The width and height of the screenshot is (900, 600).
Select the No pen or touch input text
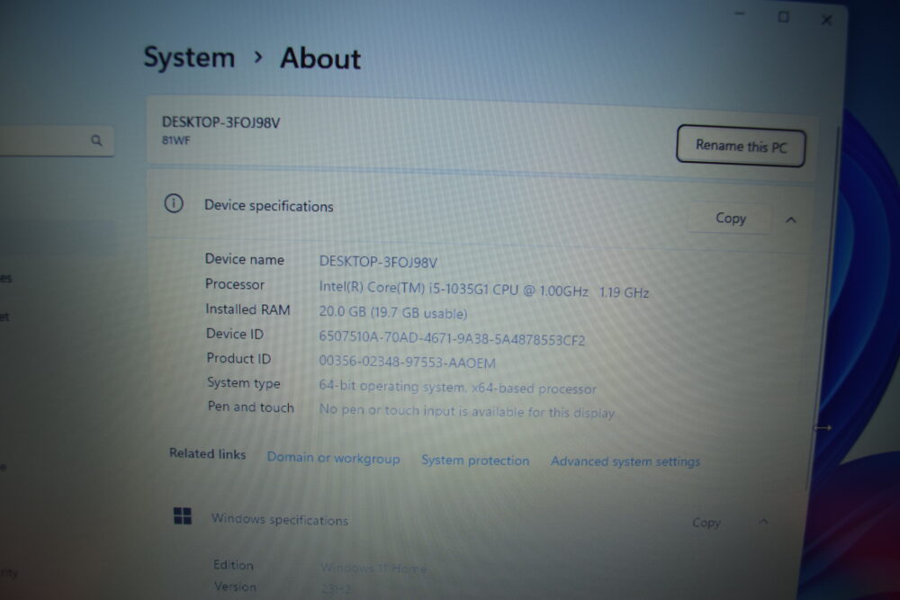pyautogui.click(x=466, y=411)
